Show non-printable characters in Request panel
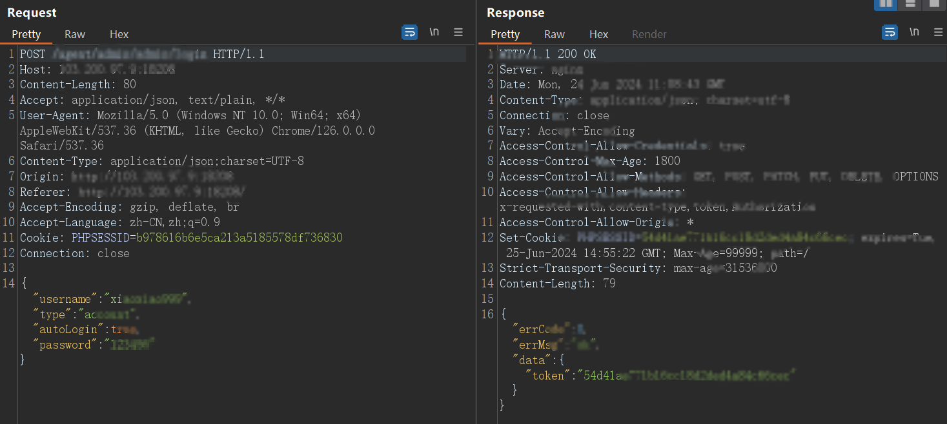The height and width of the screenshot is (424, 947). [x=434, y=32]
